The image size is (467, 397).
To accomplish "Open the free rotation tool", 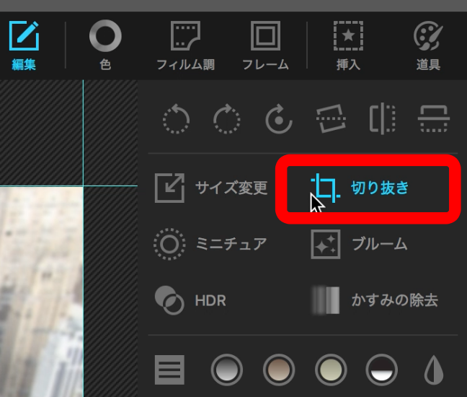I will click(279, 118).
